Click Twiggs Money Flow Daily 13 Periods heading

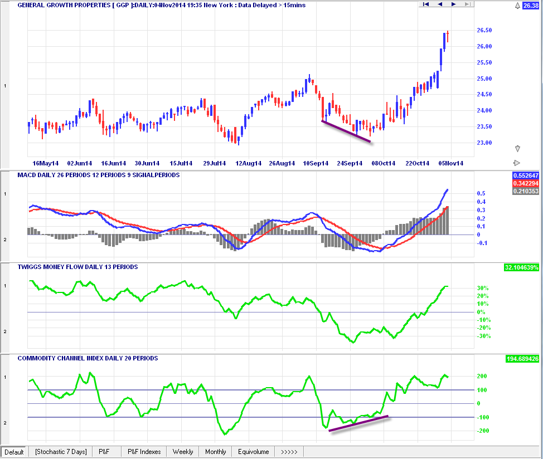[x=77, y=267]
